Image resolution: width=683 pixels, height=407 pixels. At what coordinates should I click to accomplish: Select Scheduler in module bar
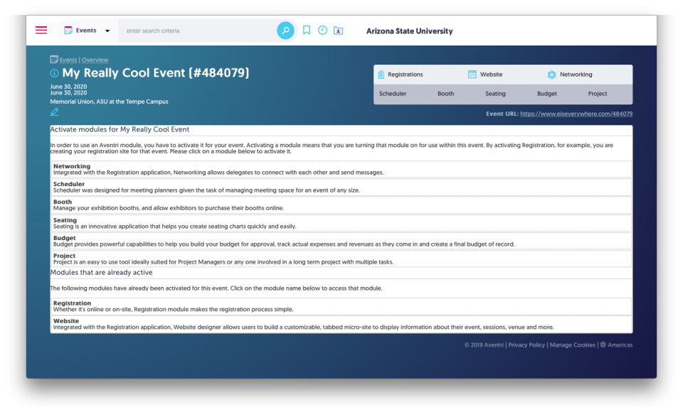(x=393, y=94)
